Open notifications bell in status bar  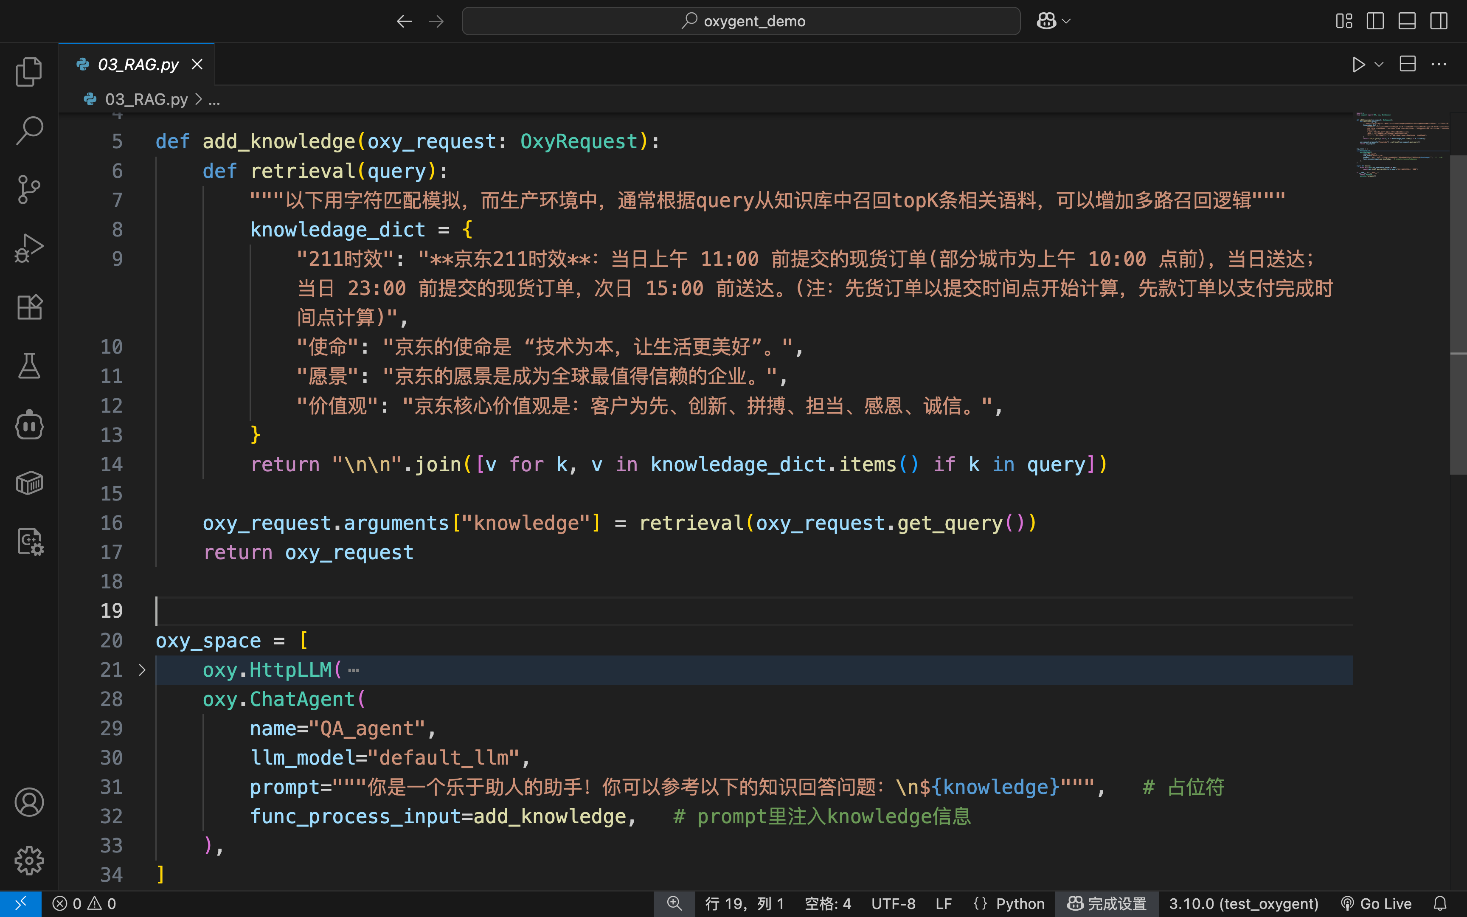point(1440,904)
